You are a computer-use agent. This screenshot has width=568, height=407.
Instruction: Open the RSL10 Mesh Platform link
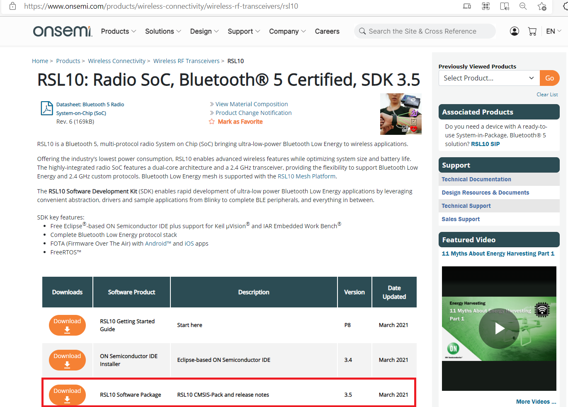pyautogui.click(x=306, y=176)
